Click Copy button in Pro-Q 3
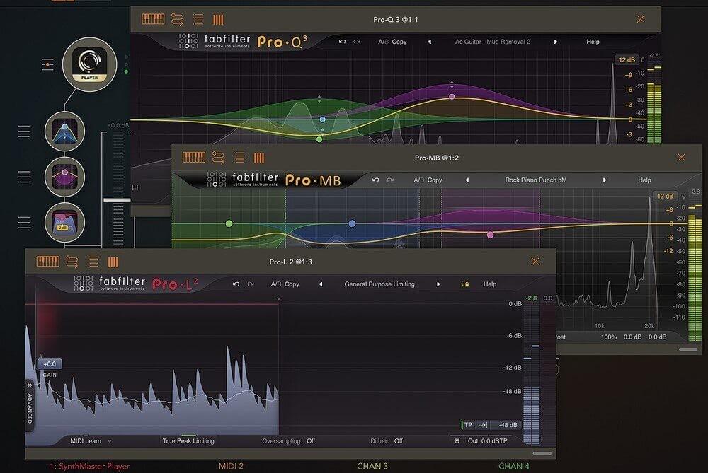The image size is (708, 473). click(399, 42)
